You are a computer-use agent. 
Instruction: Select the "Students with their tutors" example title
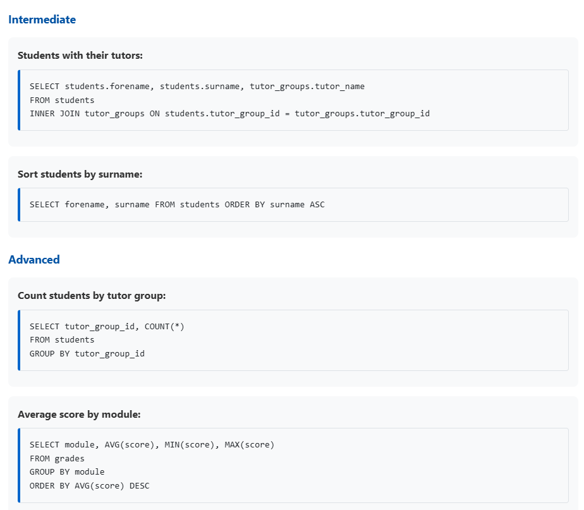click(x=80, y=56)
